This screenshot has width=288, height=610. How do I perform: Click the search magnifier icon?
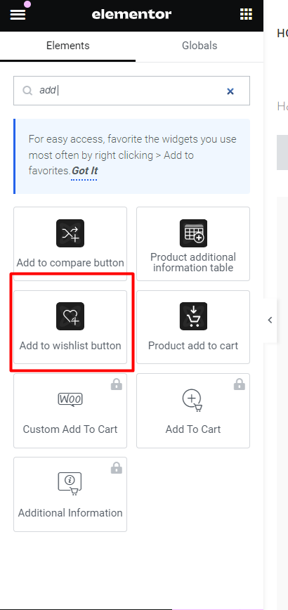point(27,91)
